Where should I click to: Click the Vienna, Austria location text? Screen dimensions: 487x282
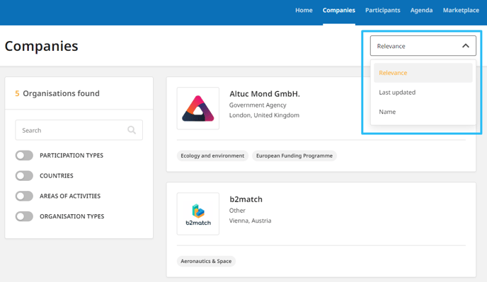click(x=251, y=221)
